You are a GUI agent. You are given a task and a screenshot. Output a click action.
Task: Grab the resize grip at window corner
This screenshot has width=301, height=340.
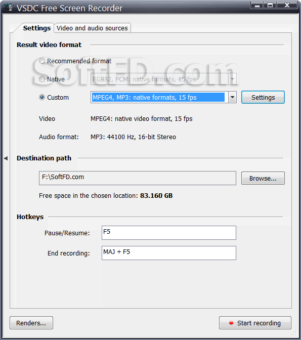click(294, 333)
